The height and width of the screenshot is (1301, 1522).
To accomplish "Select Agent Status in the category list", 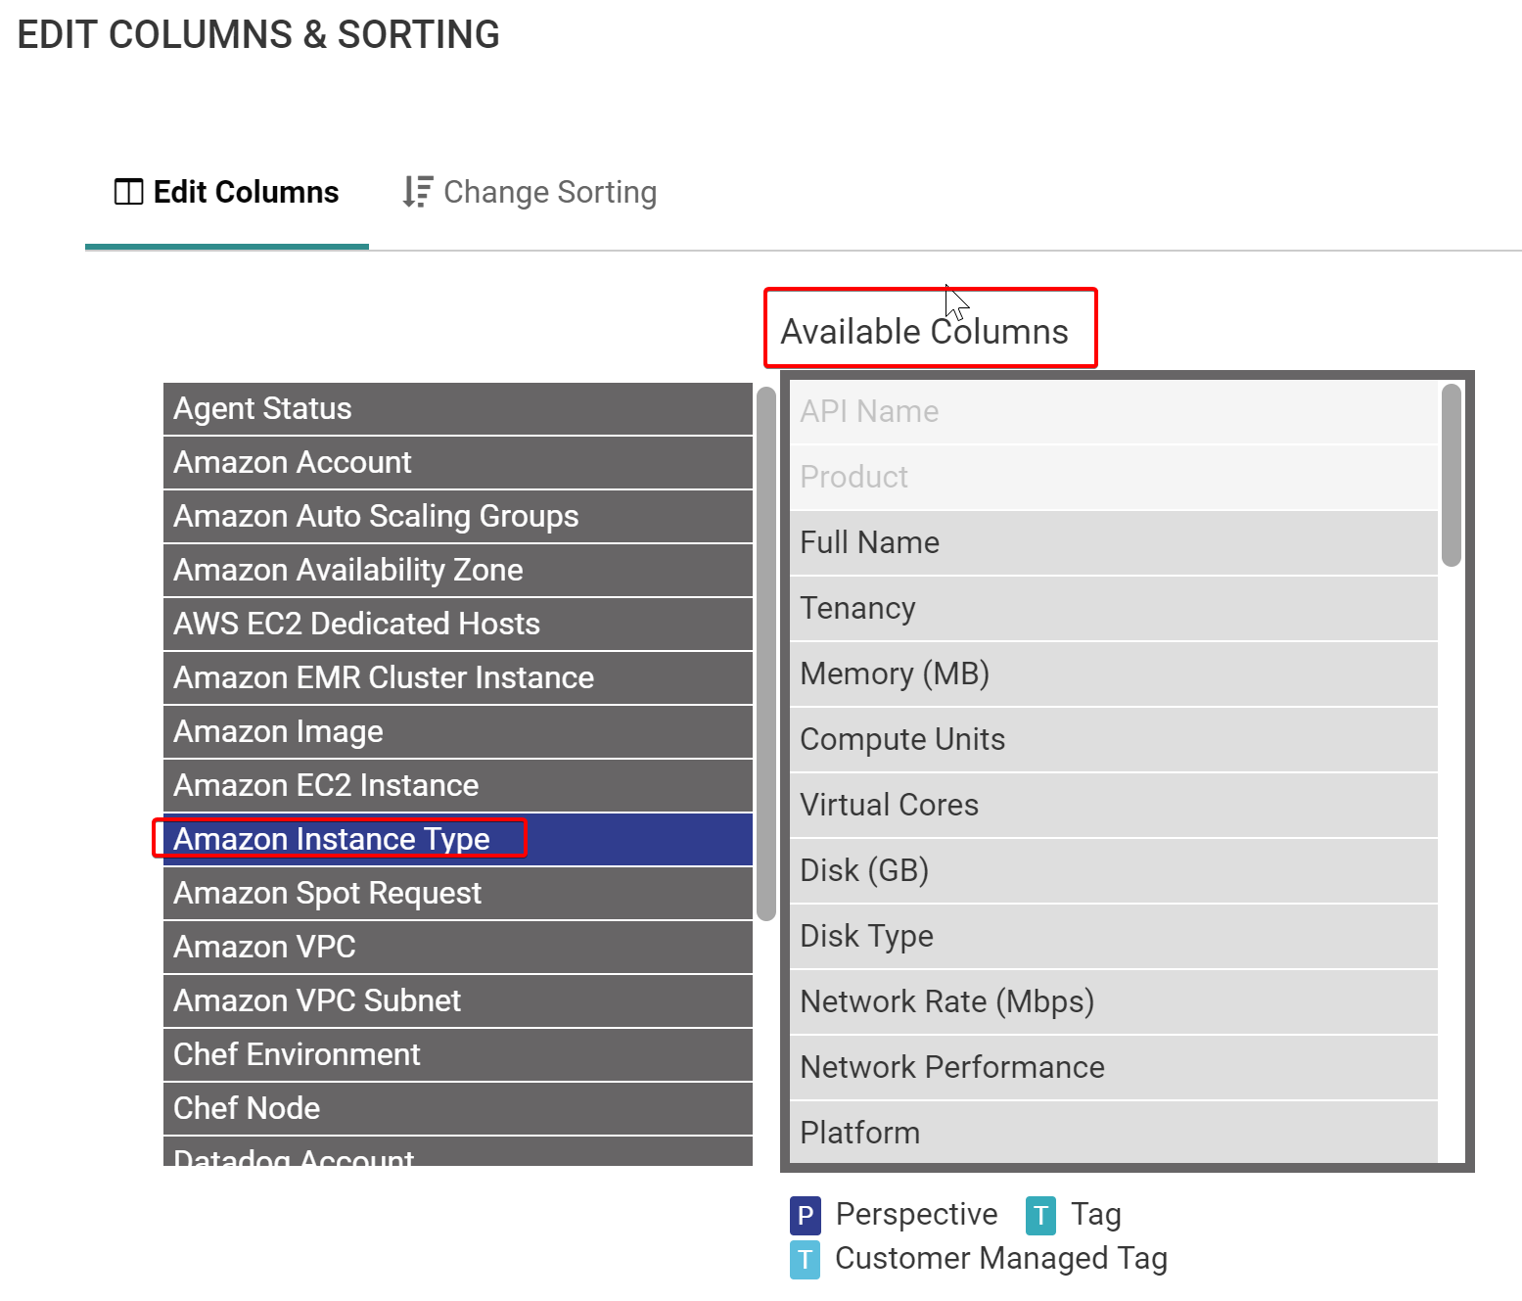I will pos(457,409).
